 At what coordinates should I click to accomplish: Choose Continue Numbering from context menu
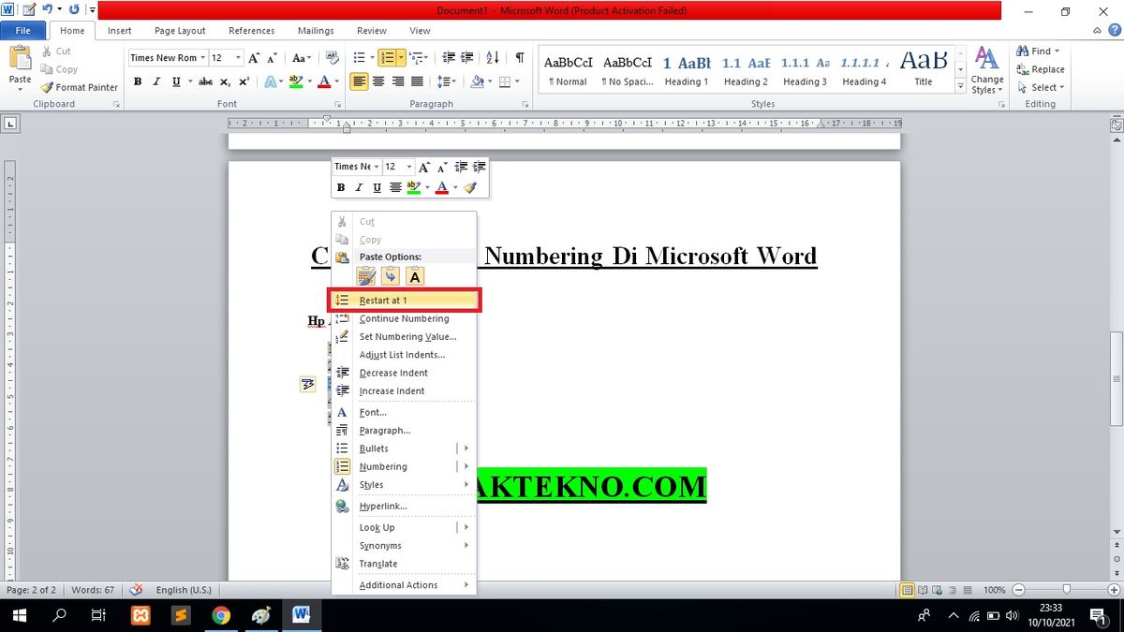pyautogui.click(x=405, y=318)
